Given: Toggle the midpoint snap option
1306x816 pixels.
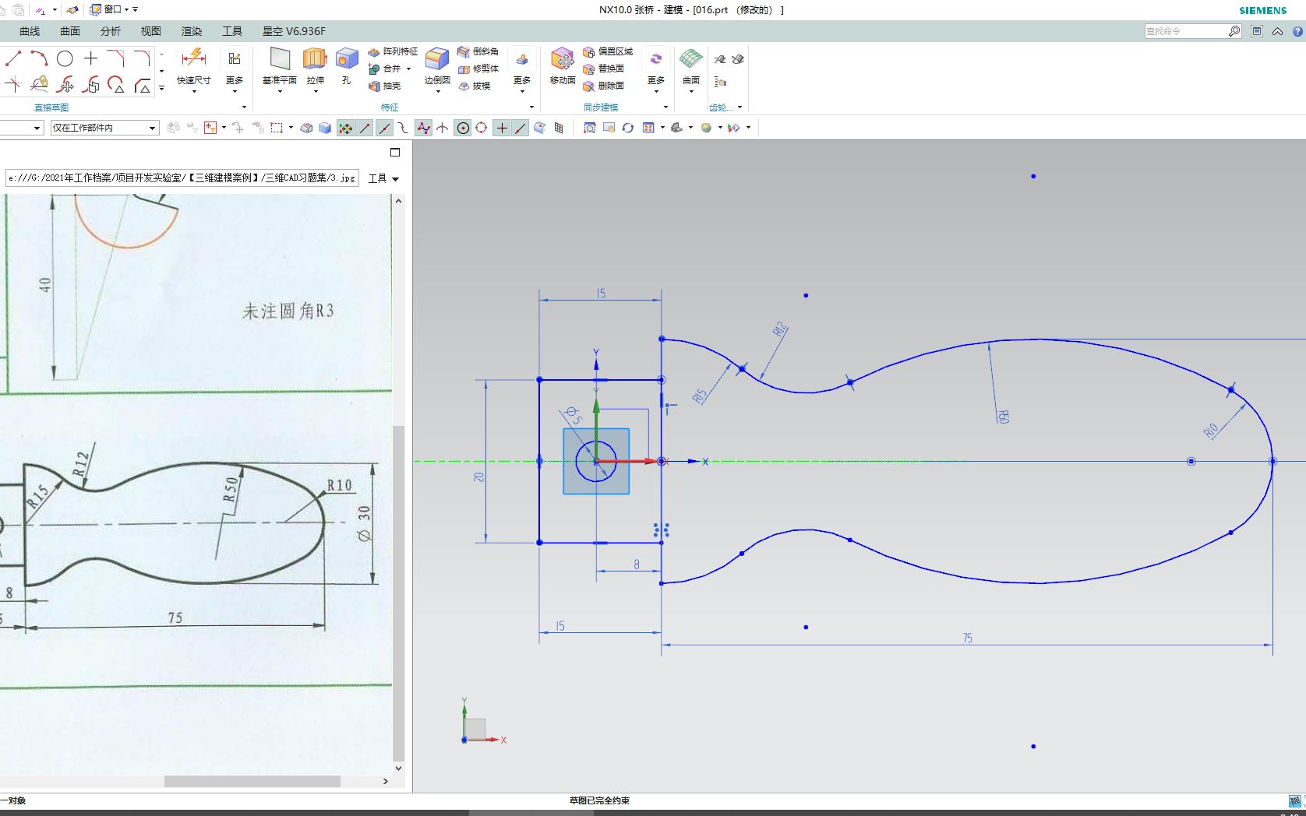Looking at the screenshot, I should pos(384,128).
